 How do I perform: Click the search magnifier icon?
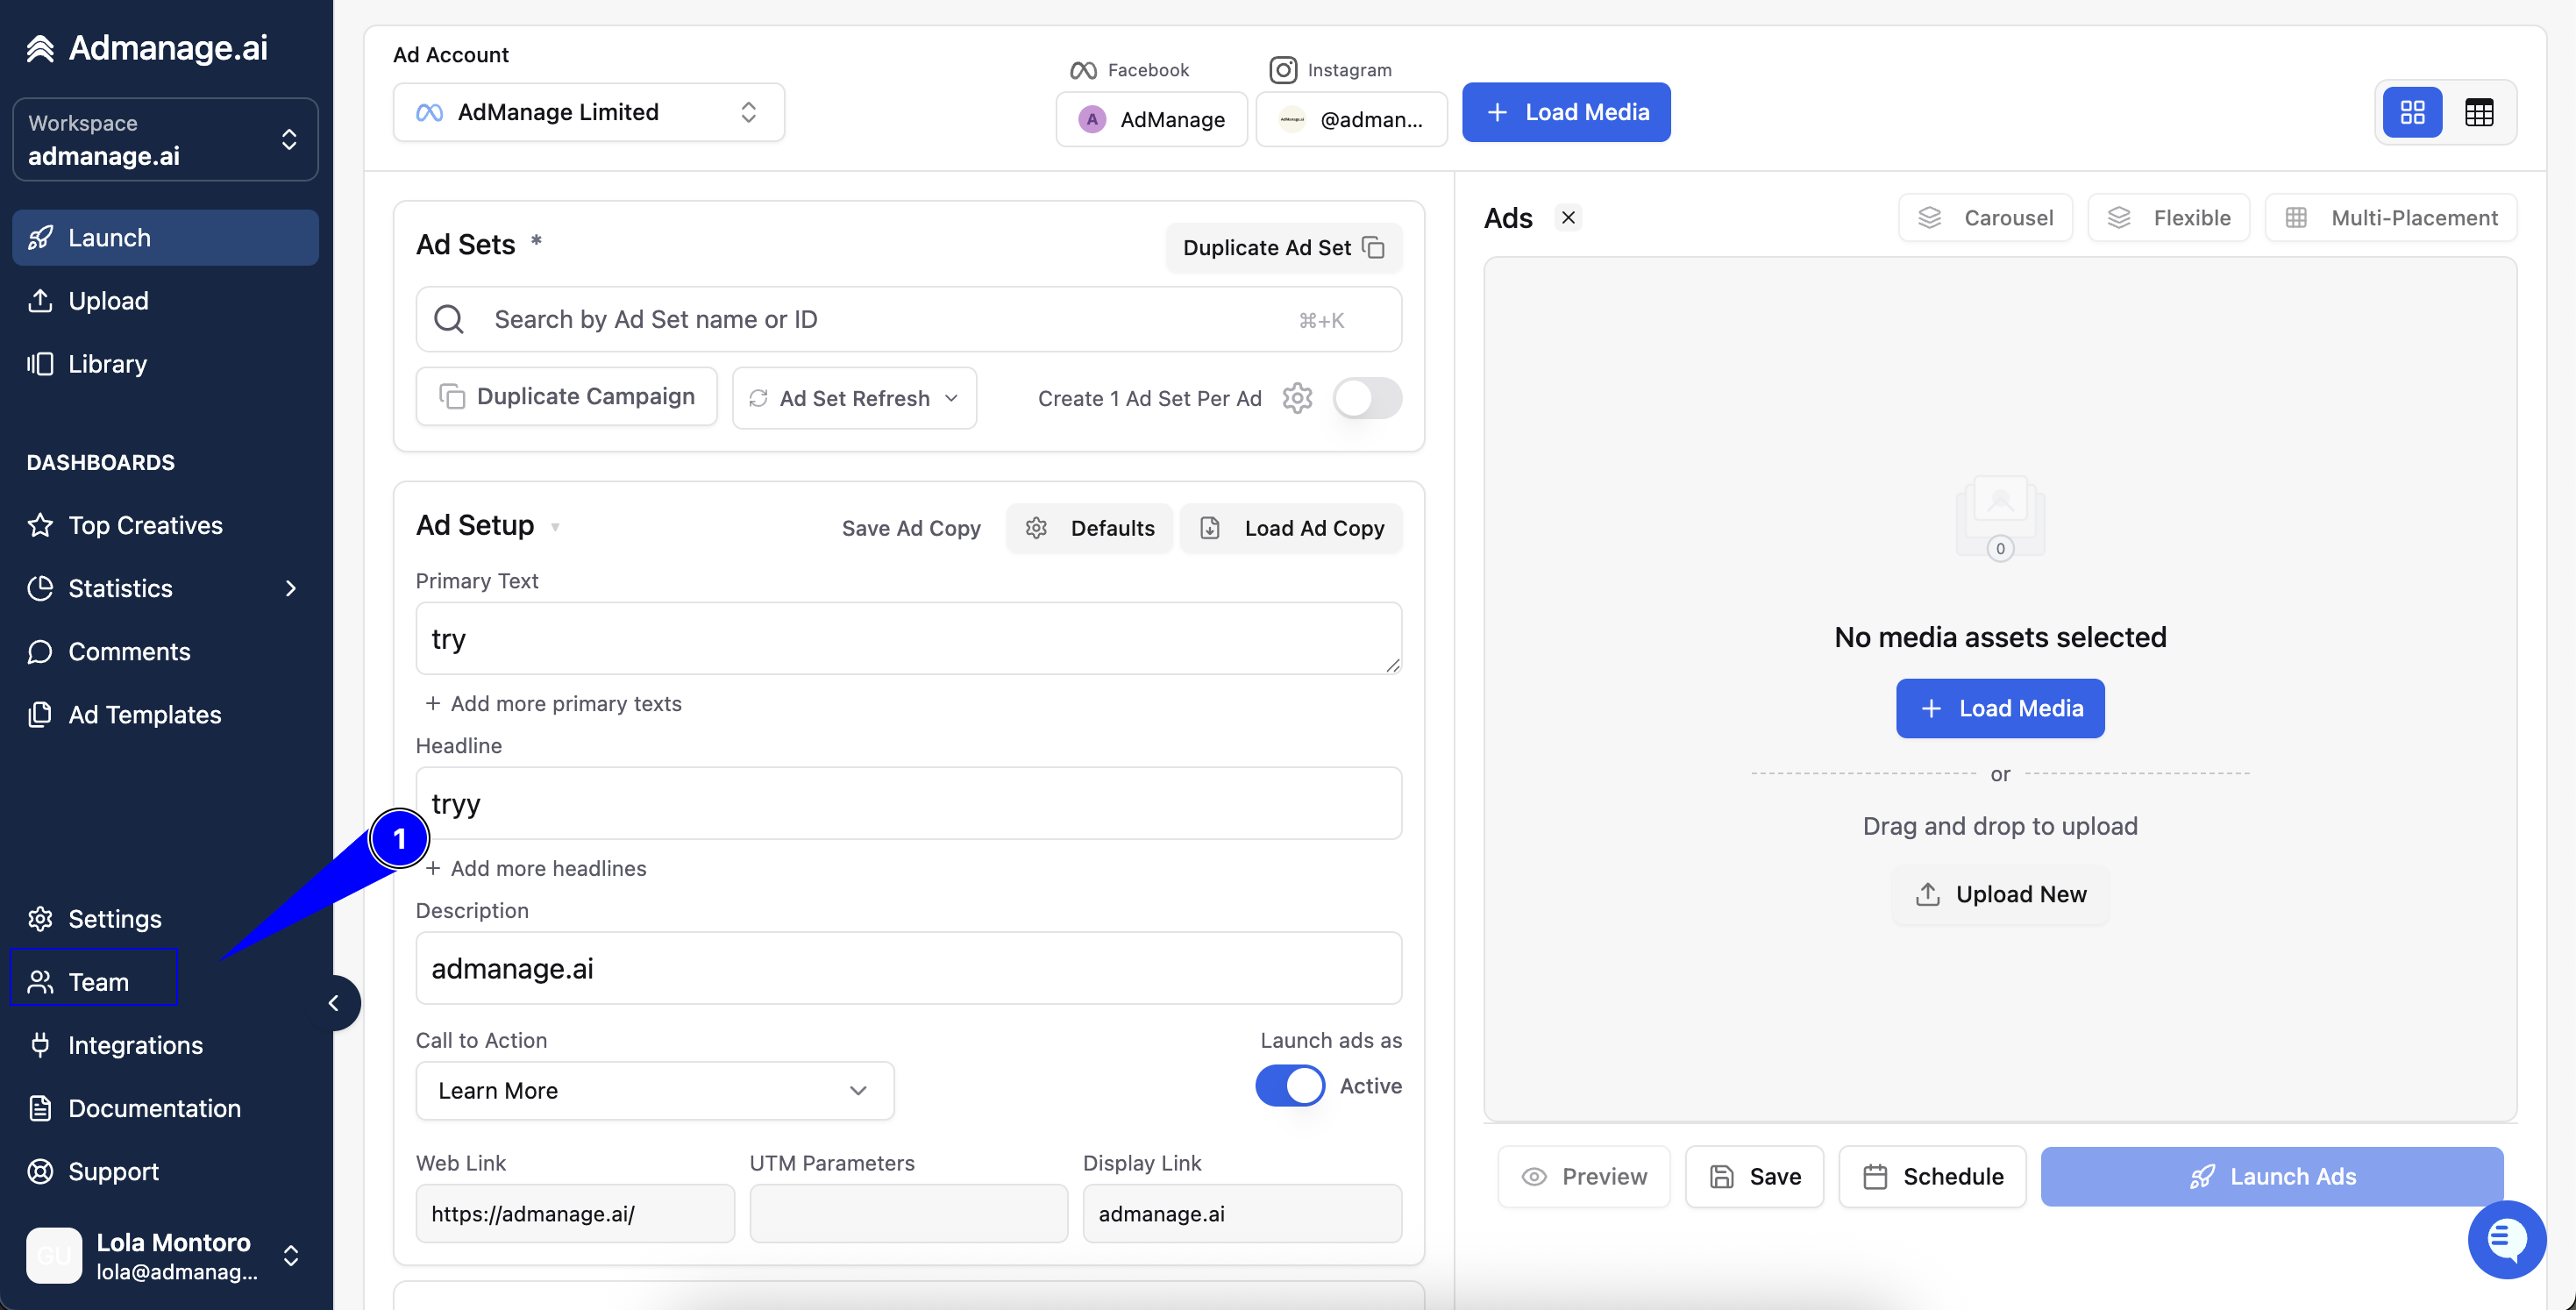(449, 319)
